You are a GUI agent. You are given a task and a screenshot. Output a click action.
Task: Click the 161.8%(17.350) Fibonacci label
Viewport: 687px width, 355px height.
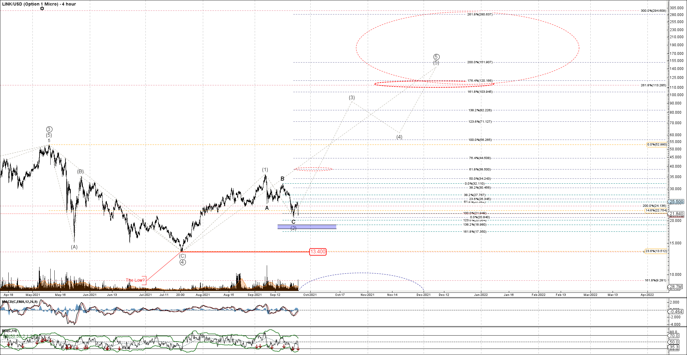point(475,232)
